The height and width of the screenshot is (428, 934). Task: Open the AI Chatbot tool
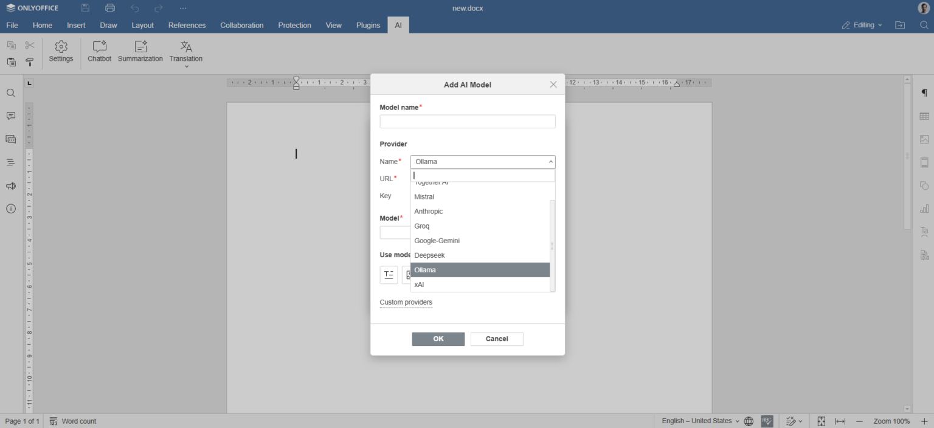[99, 52]
